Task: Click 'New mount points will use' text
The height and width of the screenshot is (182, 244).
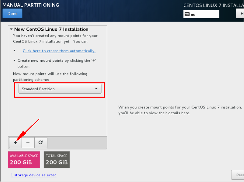Action: [50, 77]
